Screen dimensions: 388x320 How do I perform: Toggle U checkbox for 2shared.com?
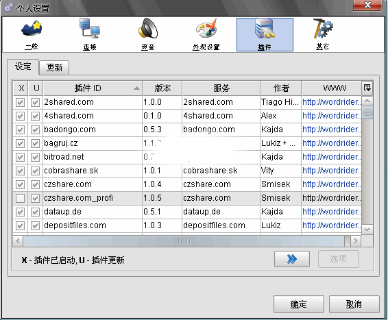(x=36, y=102)
